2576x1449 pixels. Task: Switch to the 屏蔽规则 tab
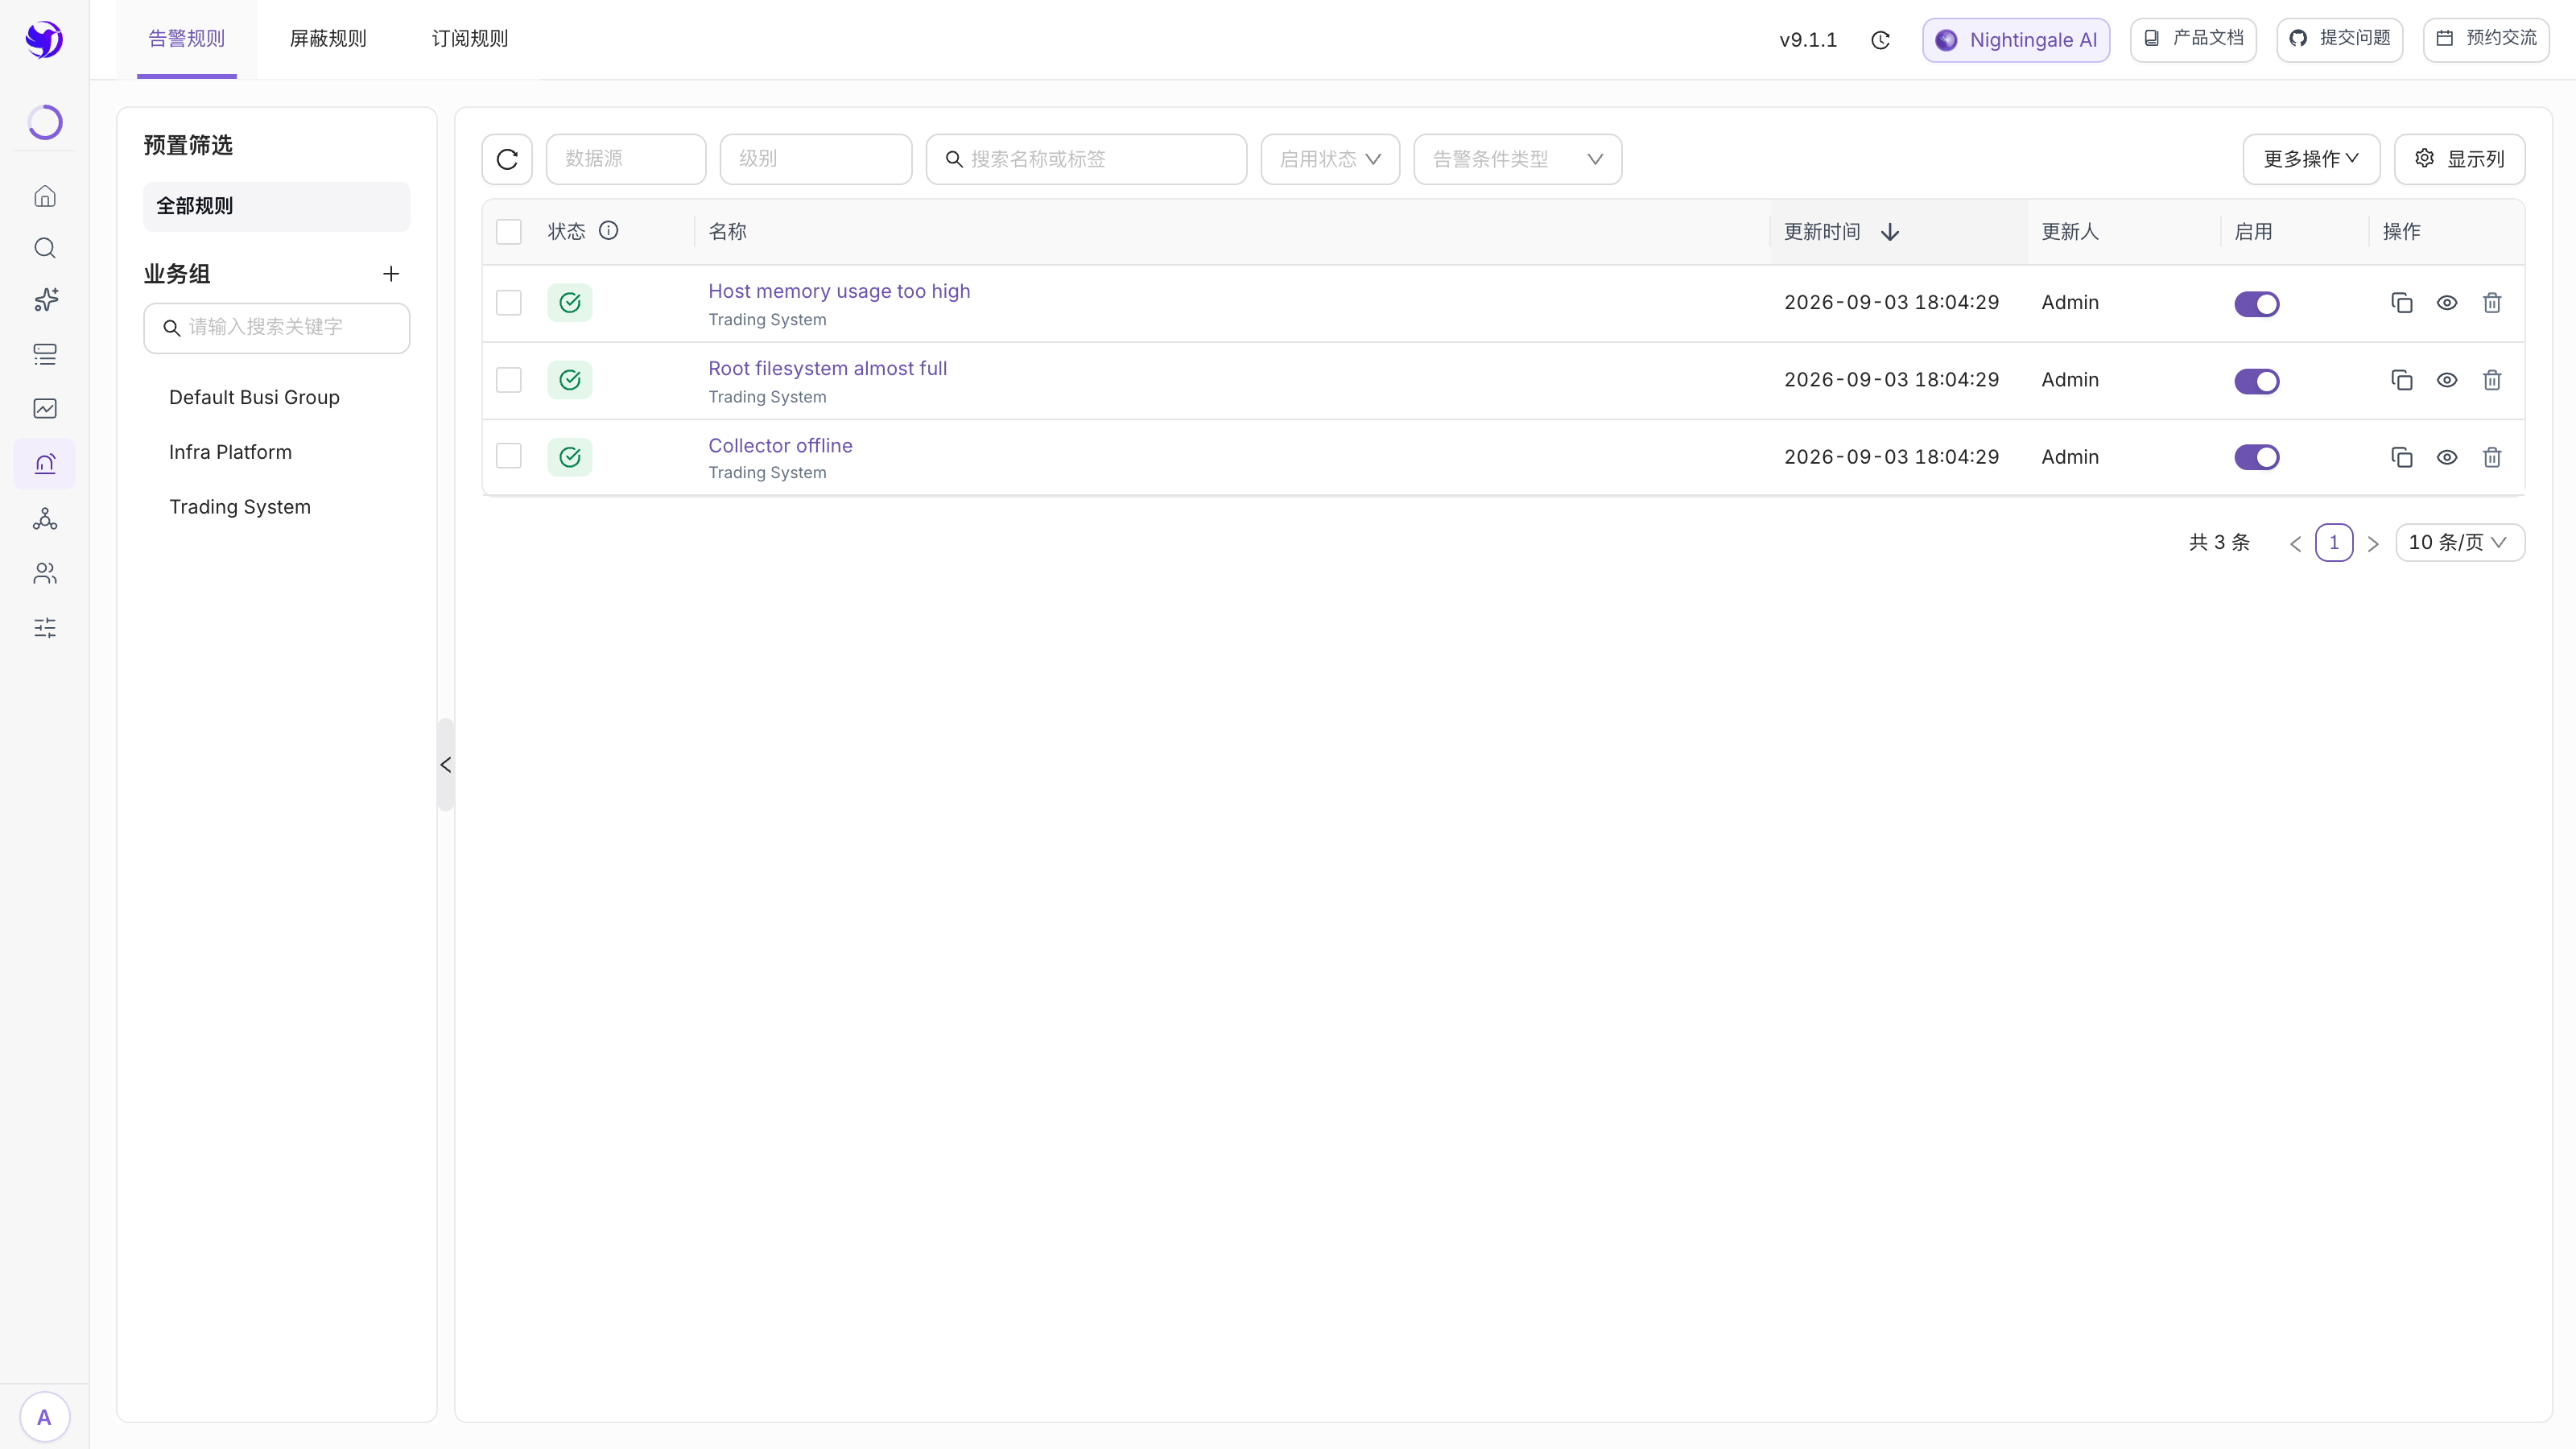(328, 39)
